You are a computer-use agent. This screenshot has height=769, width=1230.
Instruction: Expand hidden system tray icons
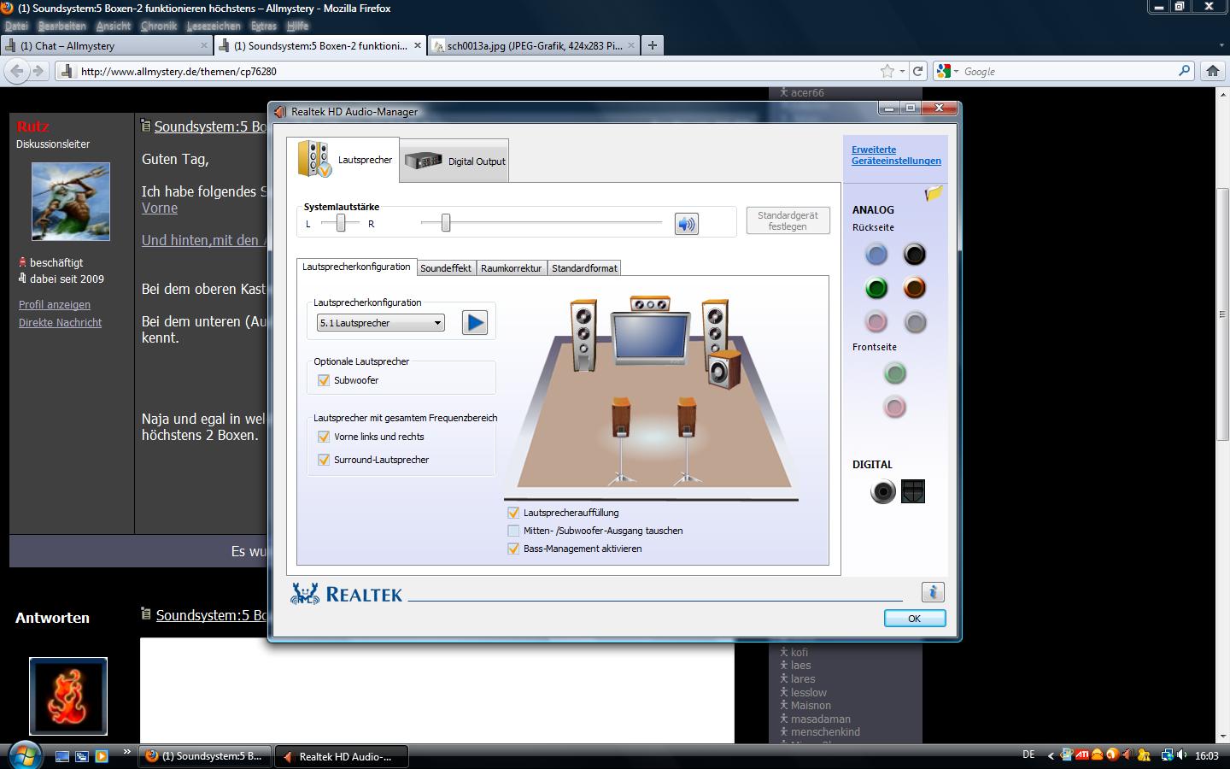[x=1051, y=755]
